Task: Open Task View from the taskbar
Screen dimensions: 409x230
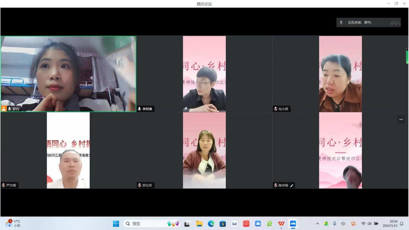Action: 187,224
